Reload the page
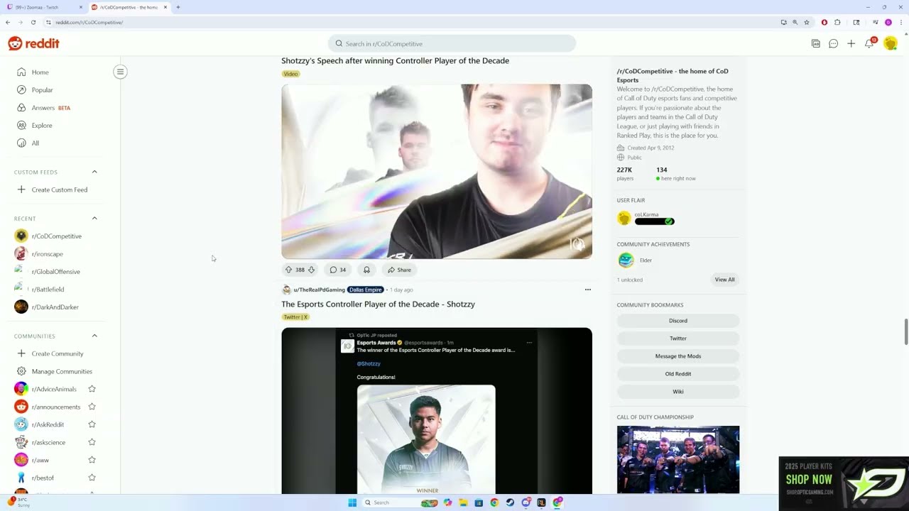 pyautogui.click(x=33, y=22)
